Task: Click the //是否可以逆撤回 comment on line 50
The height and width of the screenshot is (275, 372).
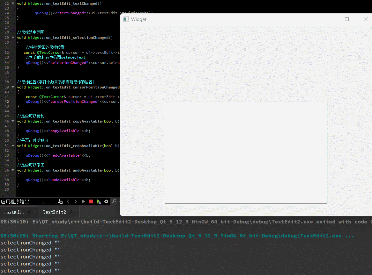Action: tap(33, 141)
